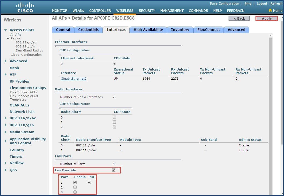Click the Cisco logo
The image size is (284, 196).
click(25, 8)
